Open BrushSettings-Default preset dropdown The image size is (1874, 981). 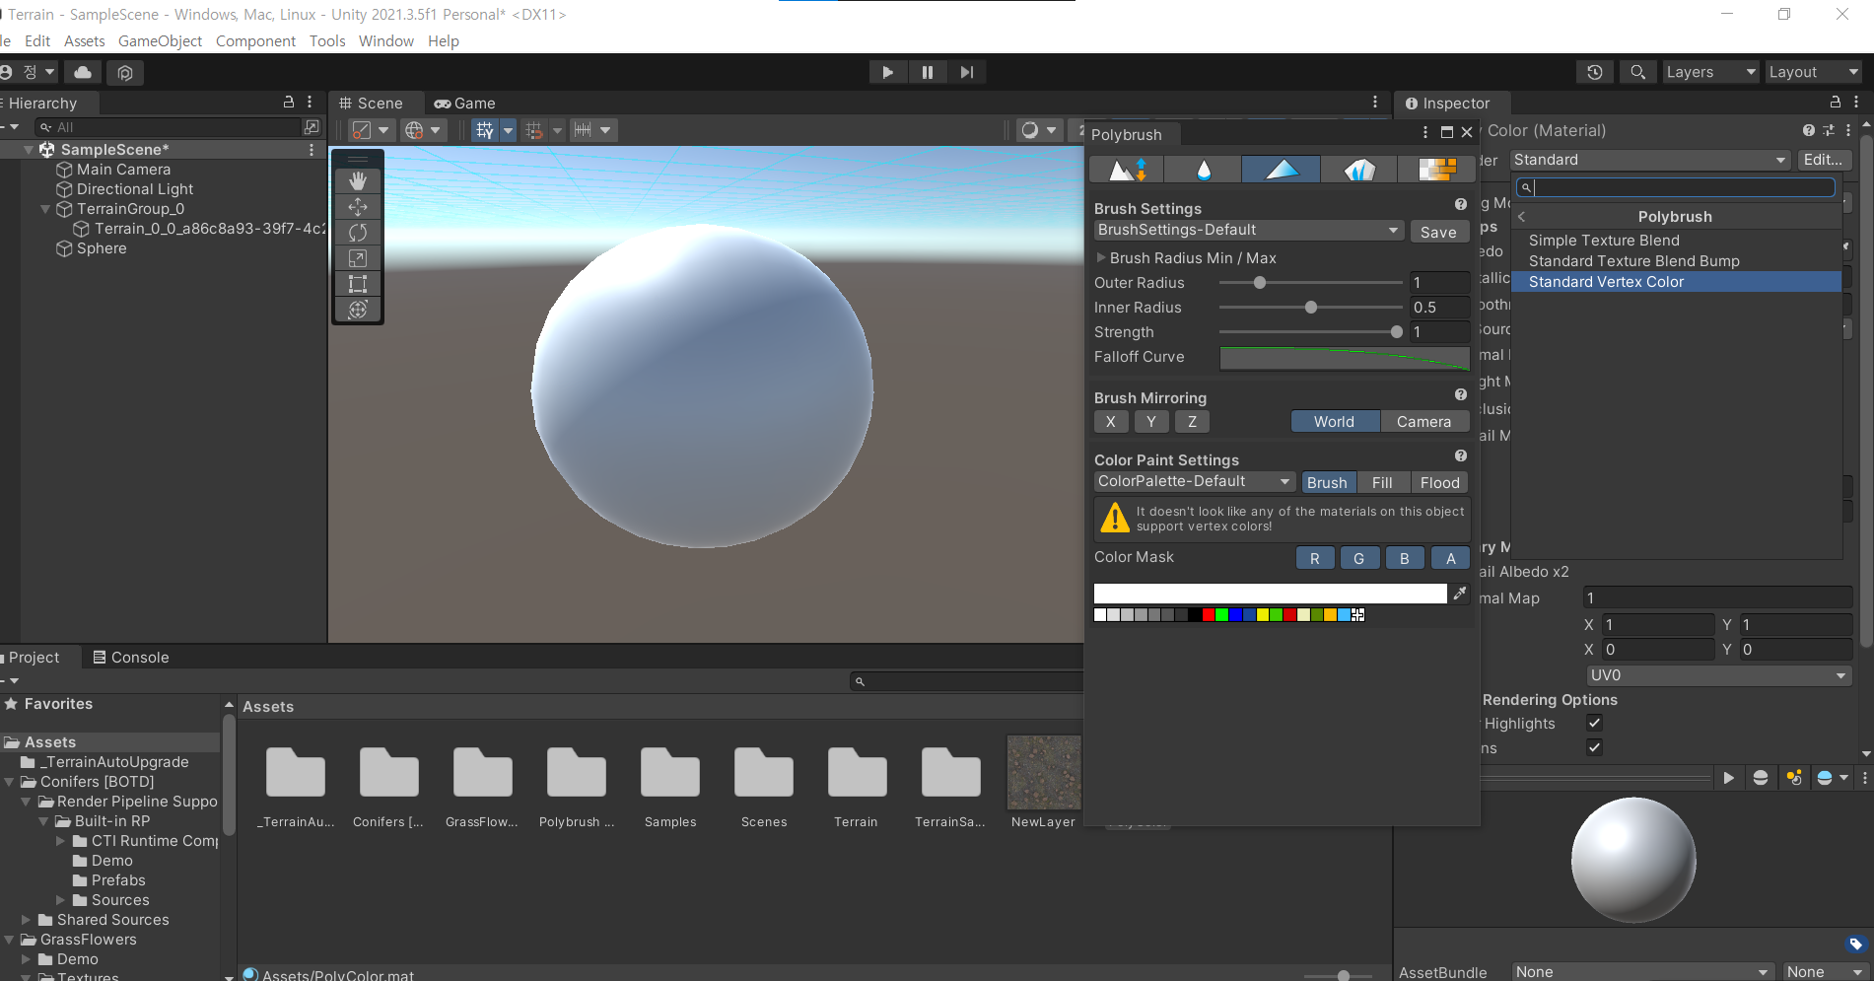(x=1249, y=230)
